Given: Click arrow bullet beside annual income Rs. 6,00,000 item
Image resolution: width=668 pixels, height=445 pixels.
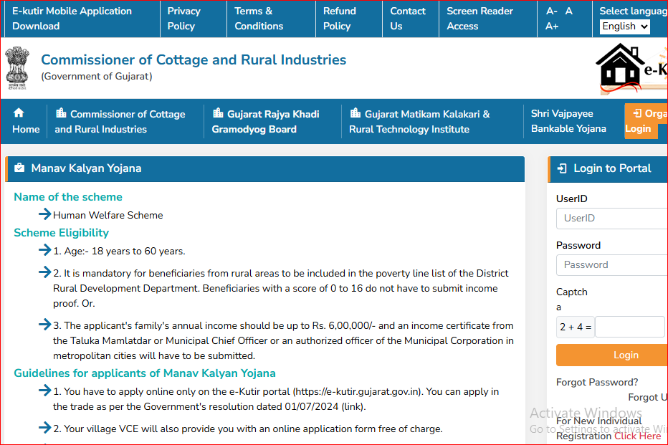Looking at the screenshot, I should click(44, 325).
